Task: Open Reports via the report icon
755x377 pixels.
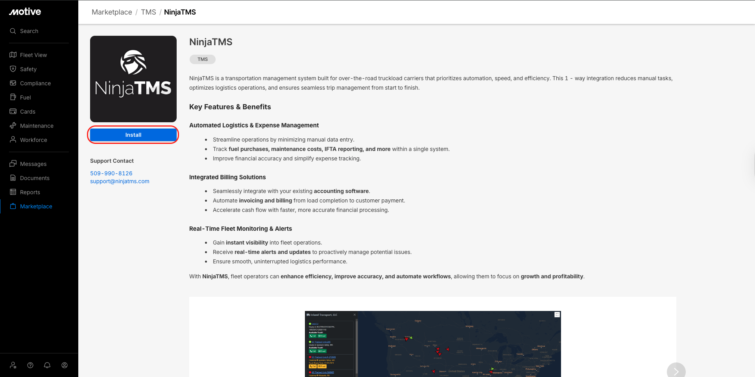Action: point(13,192)
